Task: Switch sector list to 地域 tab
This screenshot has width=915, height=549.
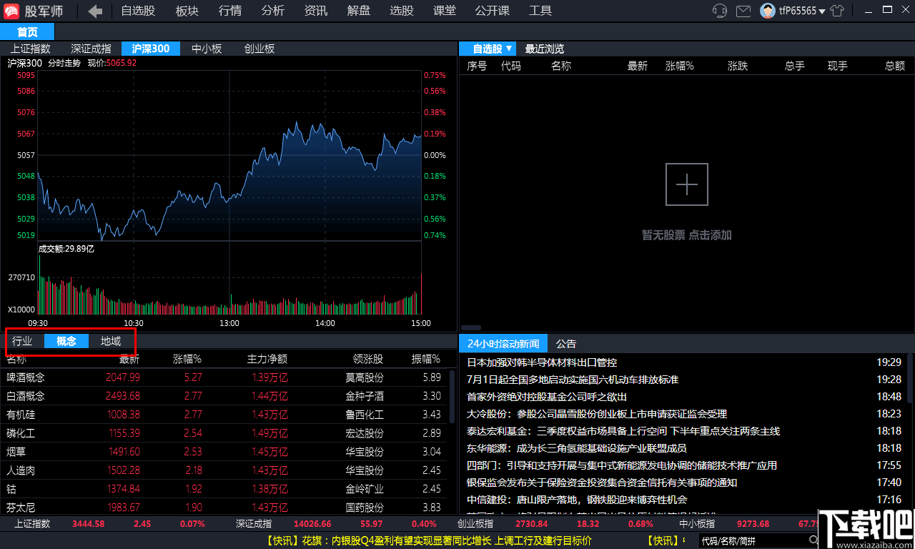Action: [x=111, y=341]
